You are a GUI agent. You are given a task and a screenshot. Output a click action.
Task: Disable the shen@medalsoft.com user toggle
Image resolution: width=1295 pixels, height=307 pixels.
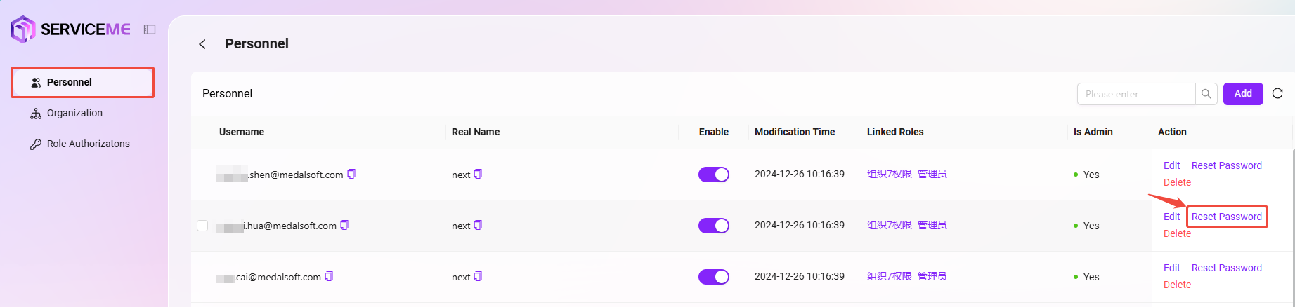click(x=714, y=175)
